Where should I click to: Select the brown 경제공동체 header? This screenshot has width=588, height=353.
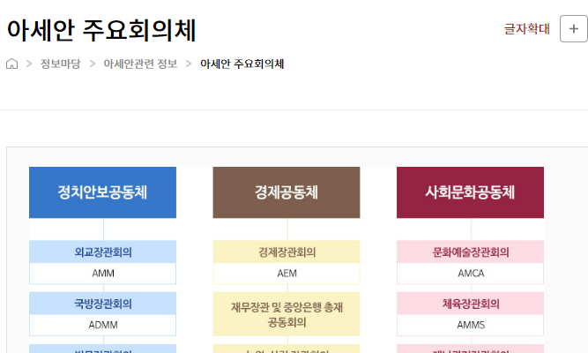(287, 192)
